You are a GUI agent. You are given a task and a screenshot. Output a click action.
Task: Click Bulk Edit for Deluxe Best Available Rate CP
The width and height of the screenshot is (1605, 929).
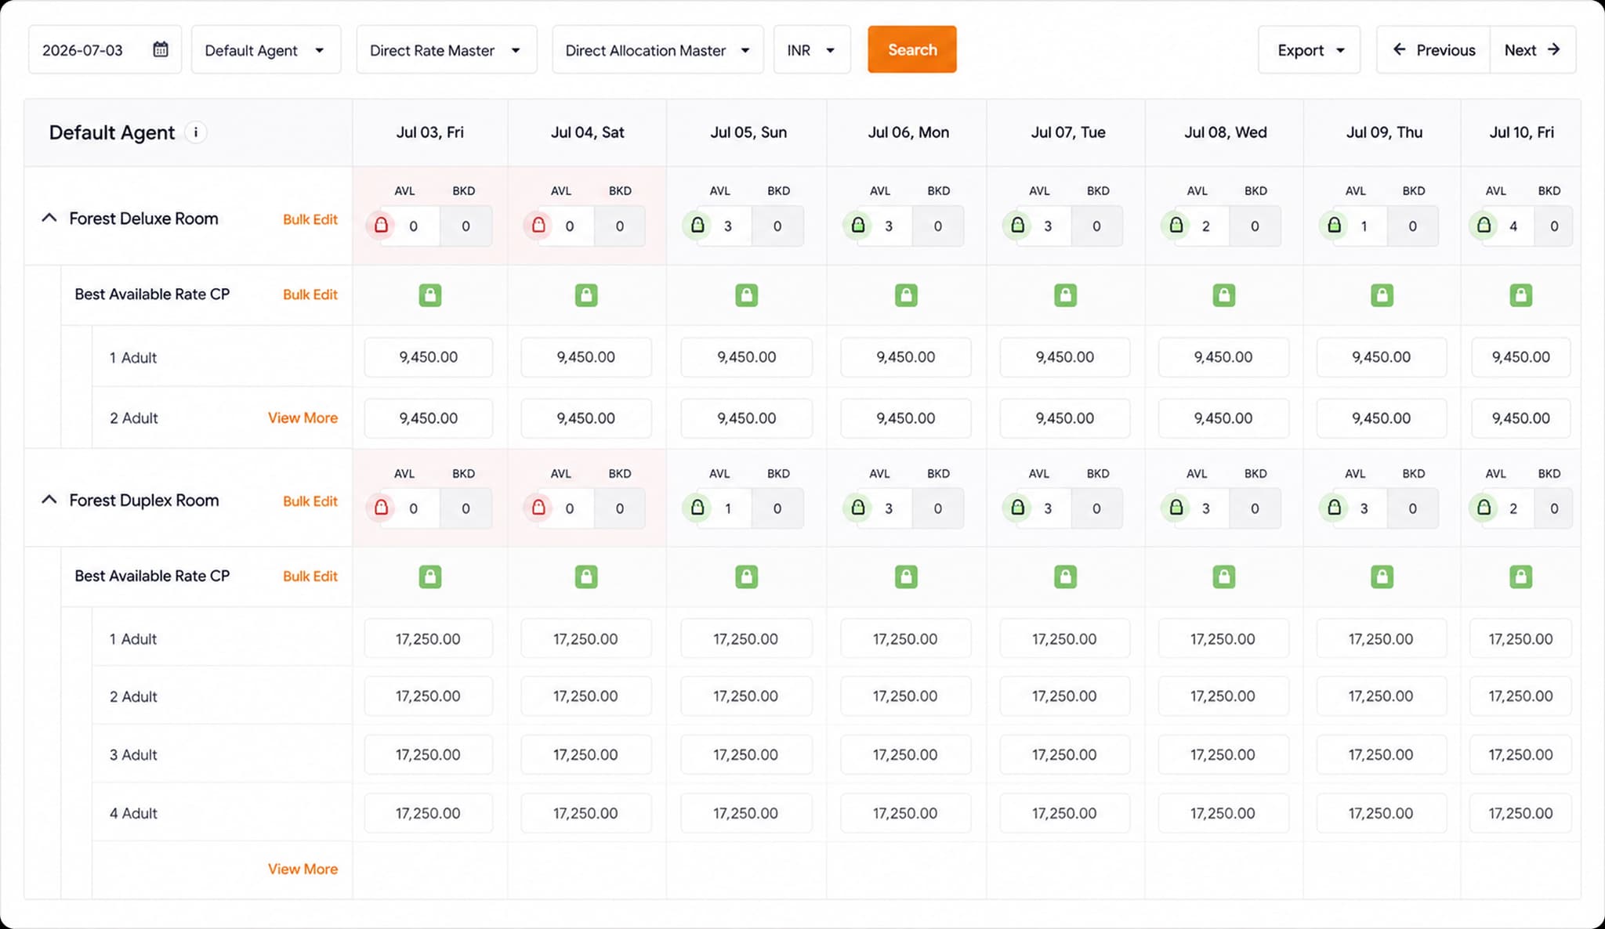[x=310, y=295]
